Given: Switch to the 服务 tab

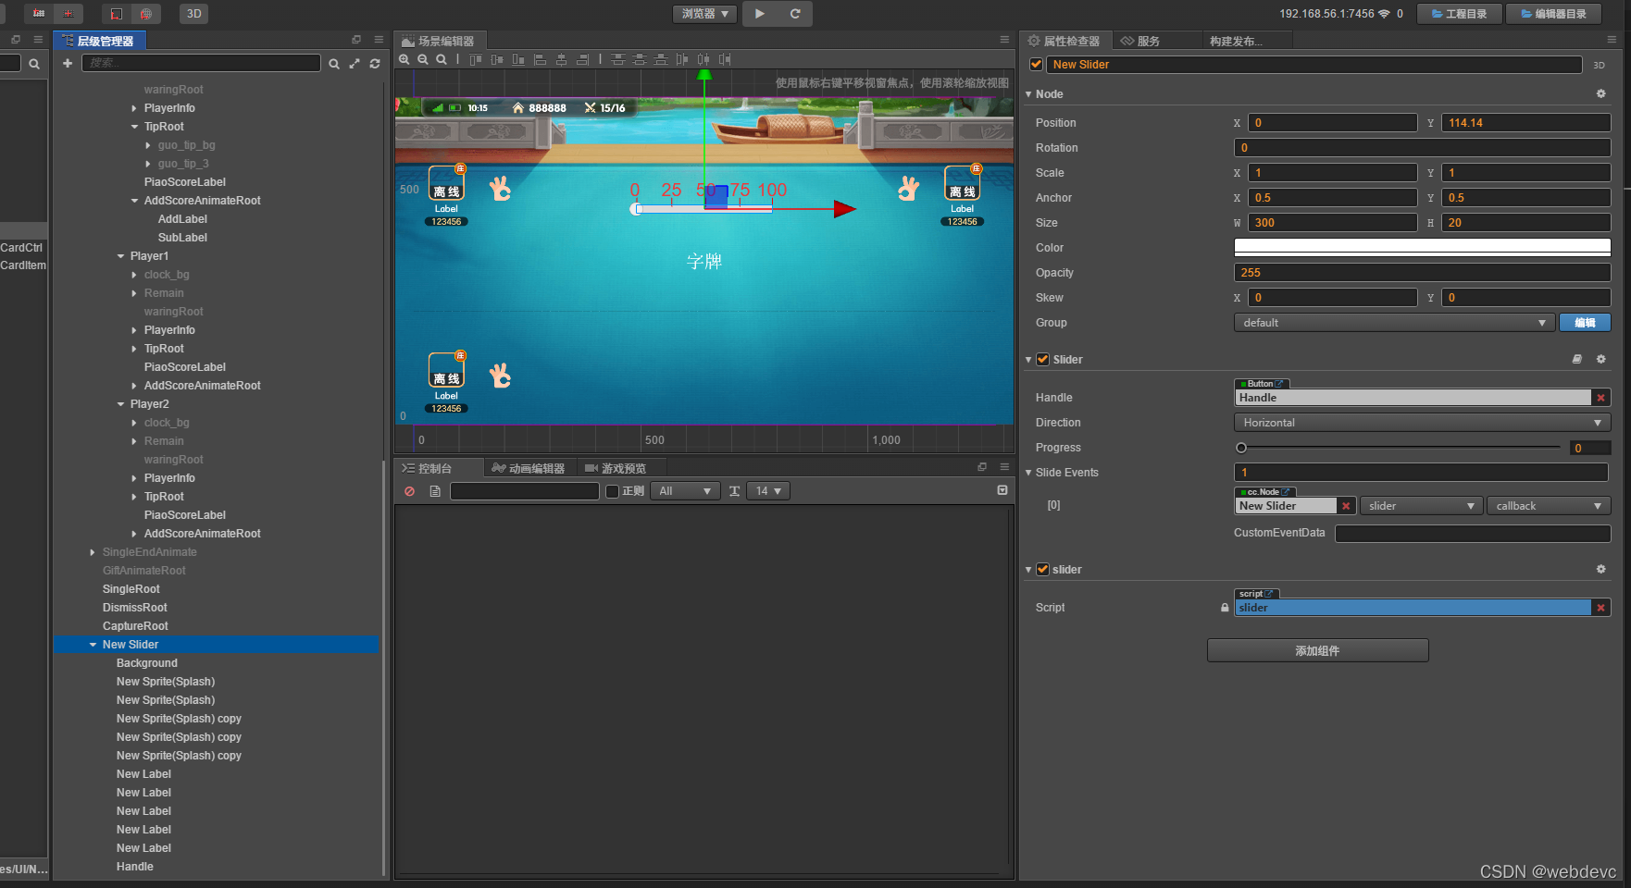Looking at the screenshot, I should click(x=1157, y=40).
